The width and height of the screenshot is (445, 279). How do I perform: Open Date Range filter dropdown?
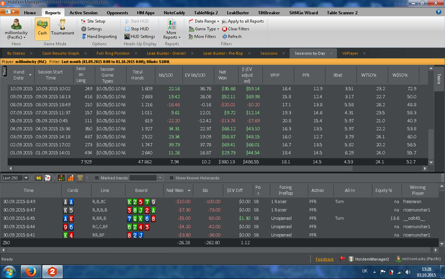pyautogui.click(x=204, y=21)
